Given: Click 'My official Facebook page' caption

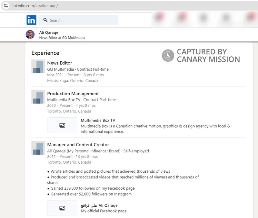Looking at the screenshot, I should click(104, 211).
